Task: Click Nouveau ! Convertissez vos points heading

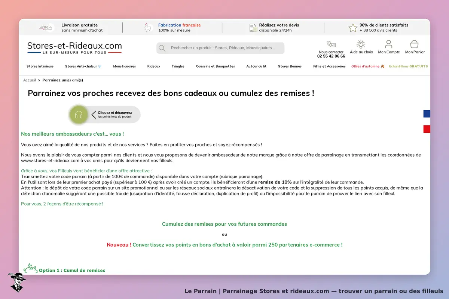Action: tap(224, 245)
